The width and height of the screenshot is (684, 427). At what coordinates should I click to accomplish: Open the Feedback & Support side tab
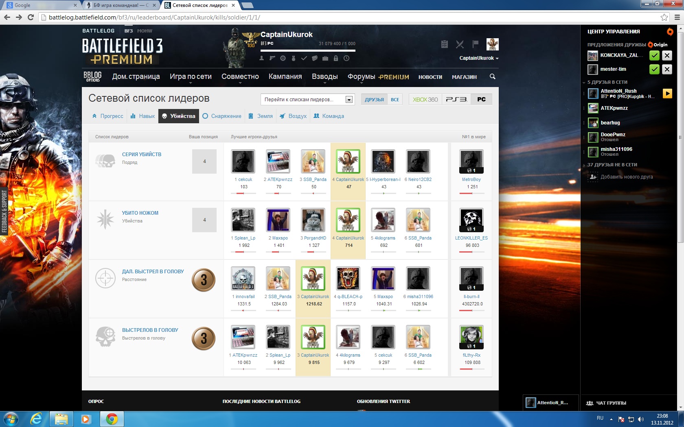[x=4, y=211]
